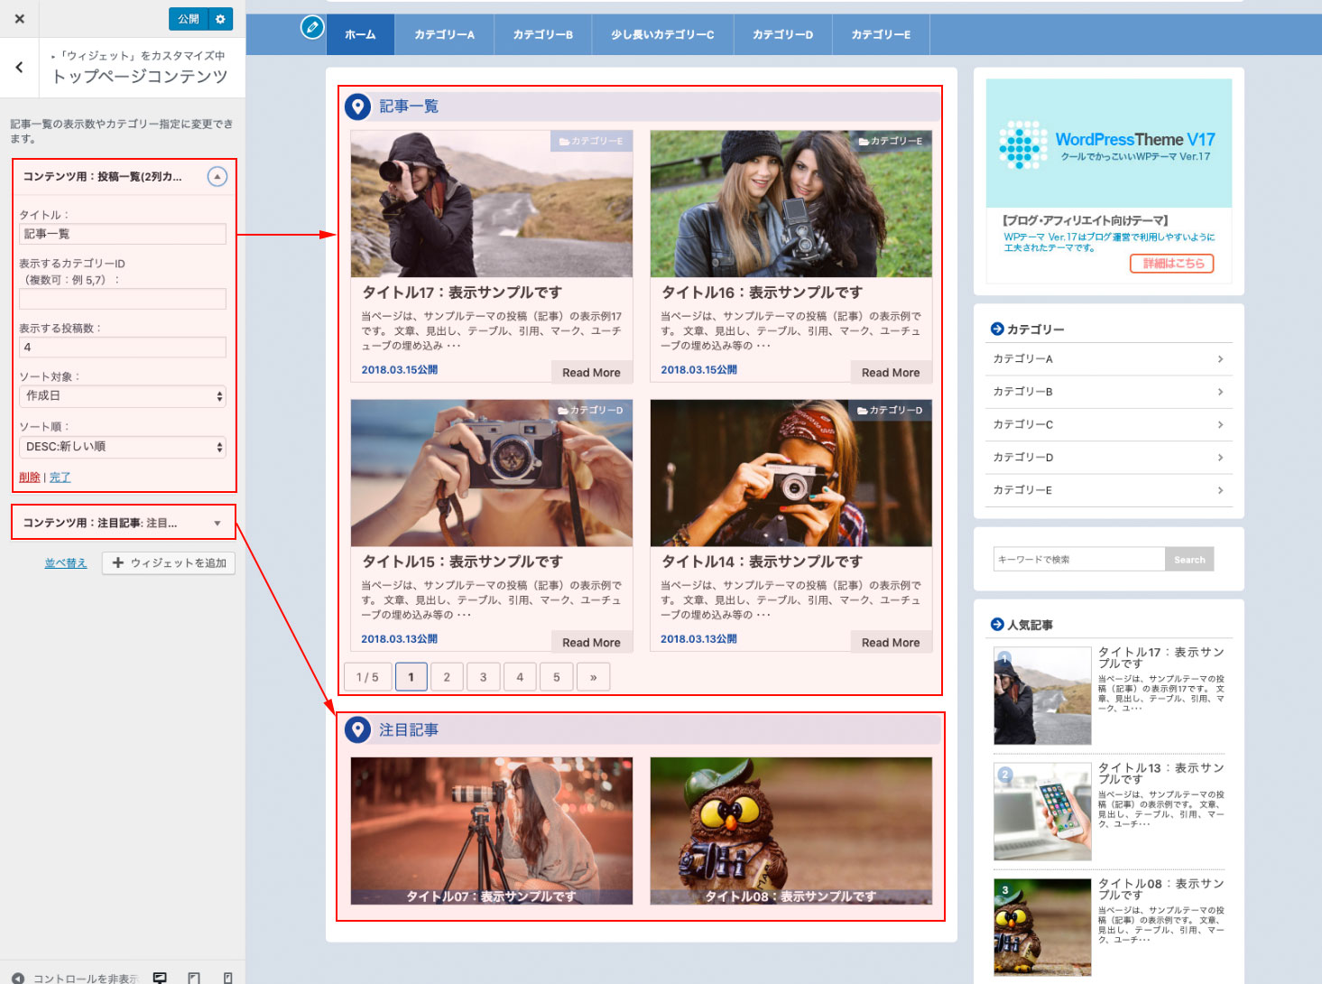Viewport: 1322px width, 984px height.
Task: Expand the 注目記事 widget panel
Action: point(217,523)
